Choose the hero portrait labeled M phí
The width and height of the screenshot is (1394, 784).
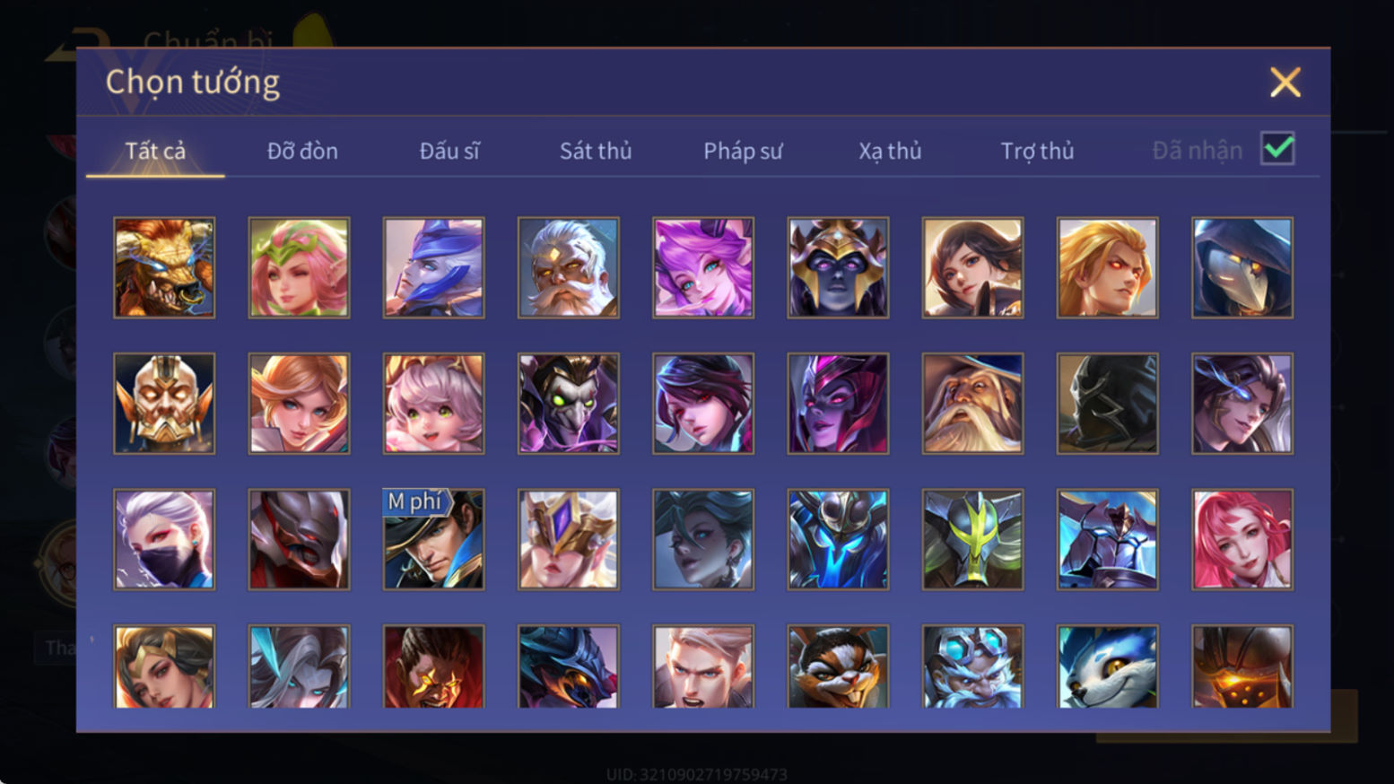pyautogui.click(x=433, y=539)
